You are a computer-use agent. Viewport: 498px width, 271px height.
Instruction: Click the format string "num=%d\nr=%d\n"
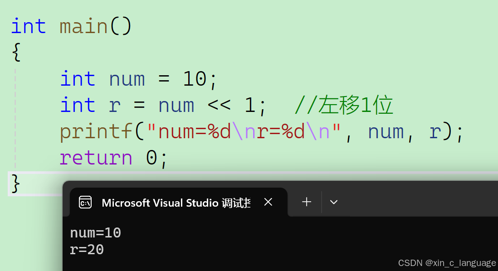coord(244,131)
